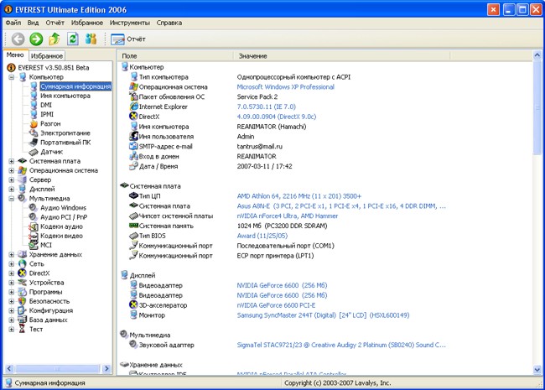The image size is (545, 390).
Task: Click the Back arrow toolbar icon
Action: pyautogui.click(x=18, y=39)
